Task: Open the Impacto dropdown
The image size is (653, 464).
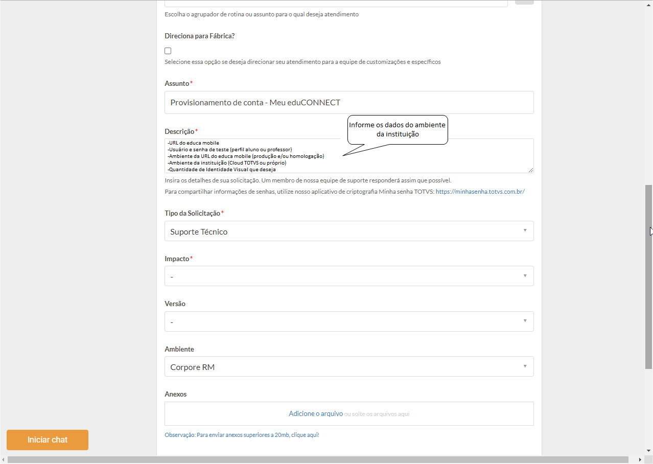Action: coord(349,276)
